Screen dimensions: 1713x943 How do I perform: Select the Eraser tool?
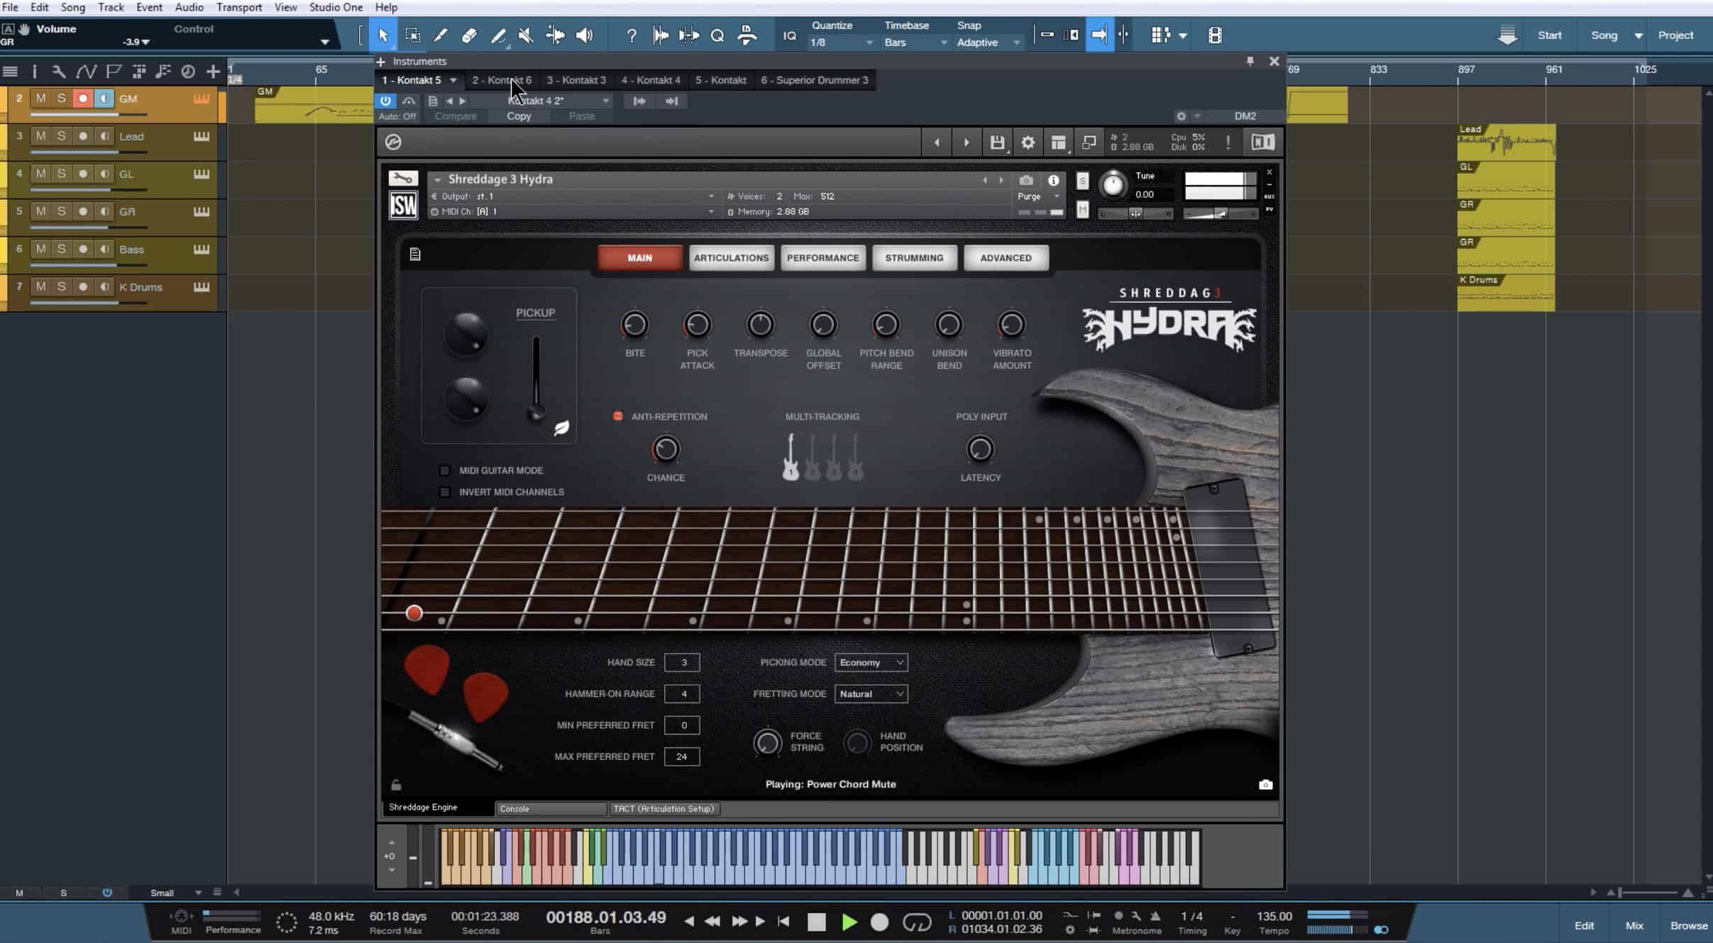click(469, 35)
